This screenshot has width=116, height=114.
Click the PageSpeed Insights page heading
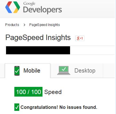[x=38, y=37]
